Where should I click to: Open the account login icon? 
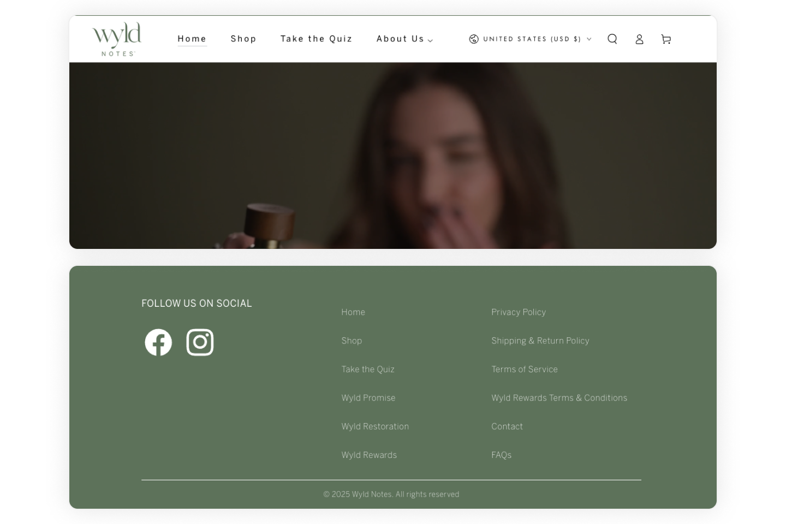tap(639, 39)
